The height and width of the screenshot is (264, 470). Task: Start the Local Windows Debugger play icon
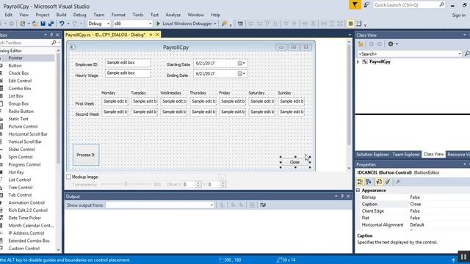[x=159, y=23]
